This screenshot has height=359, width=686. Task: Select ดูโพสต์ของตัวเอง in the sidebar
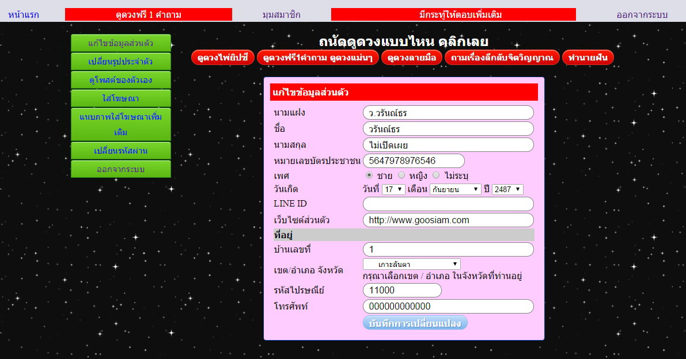click(x=121, y=80)
